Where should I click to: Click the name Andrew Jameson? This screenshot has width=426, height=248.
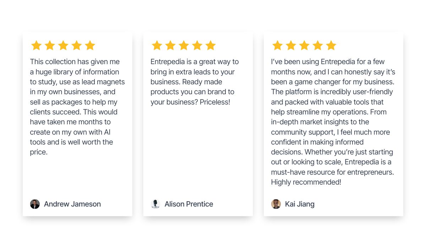tap(72, 204)
